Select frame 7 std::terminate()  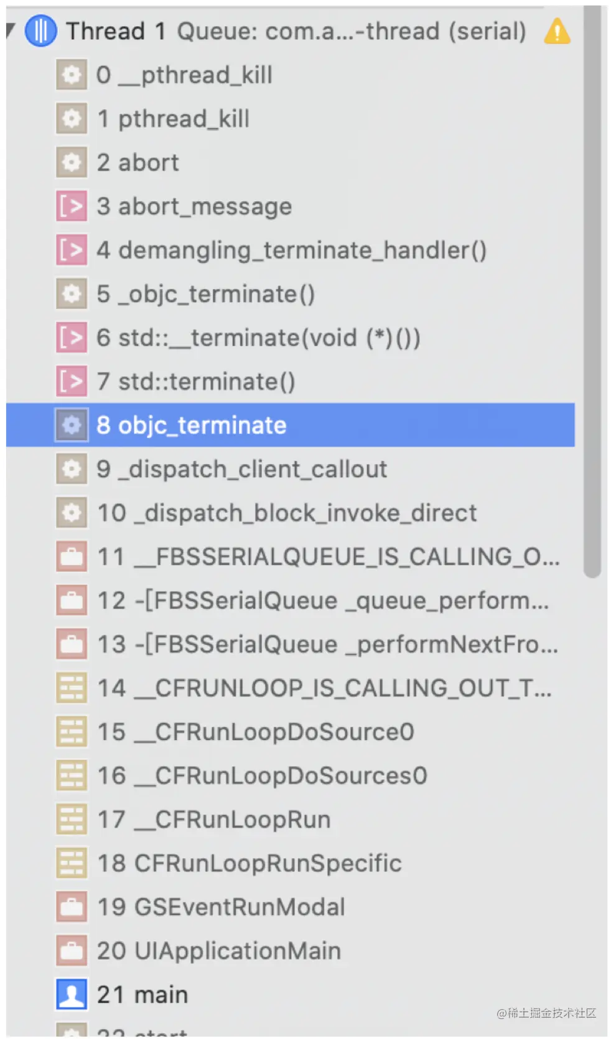[290, 381]
